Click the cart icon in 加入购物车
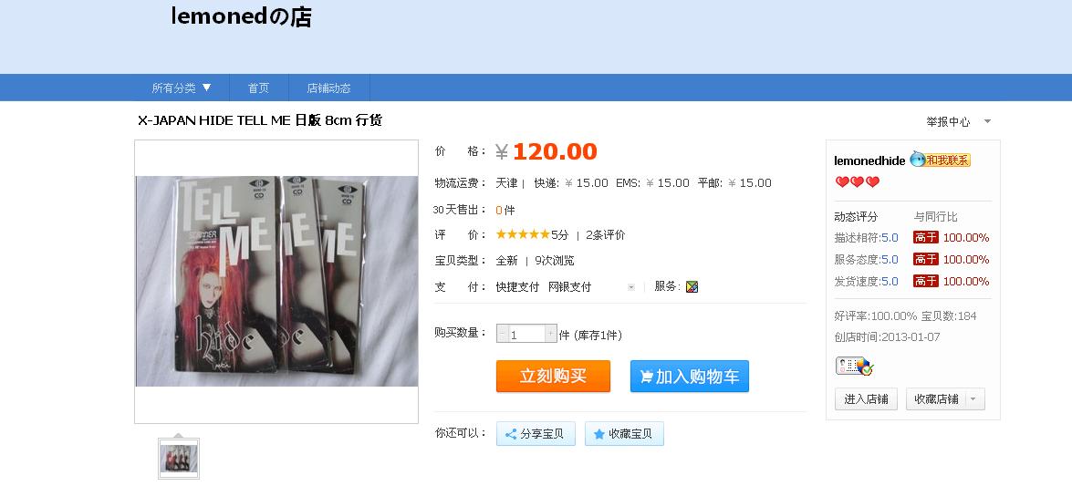The width and height of the screenshot is (1072, 486). [646, 377]
